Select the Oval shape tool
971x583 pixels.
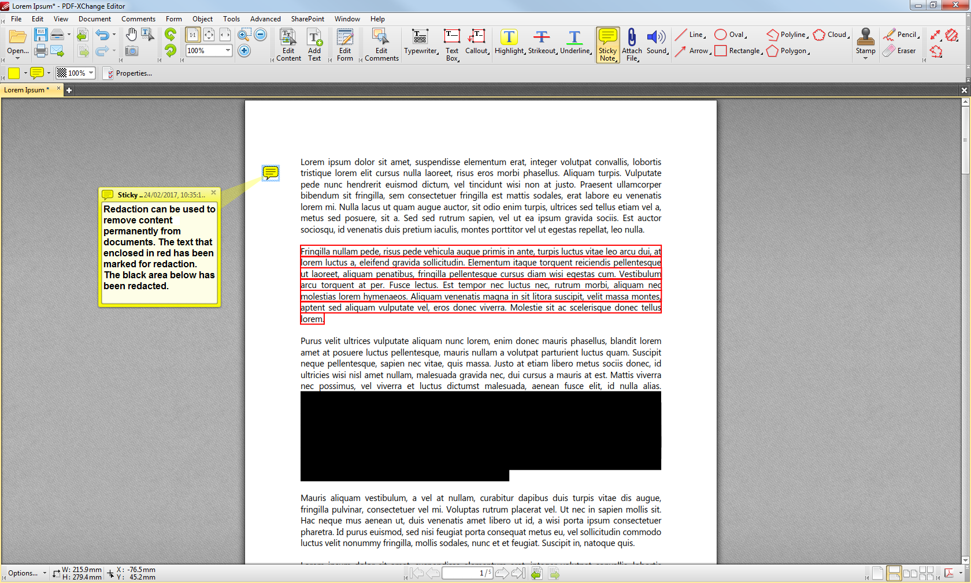pyautogui.click(x=731, y=35)
